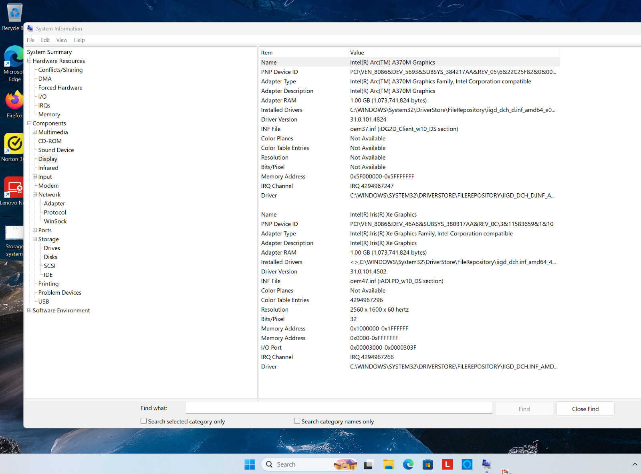
Task: Select Infrared in the tree
Action: [x=48, y=168]
